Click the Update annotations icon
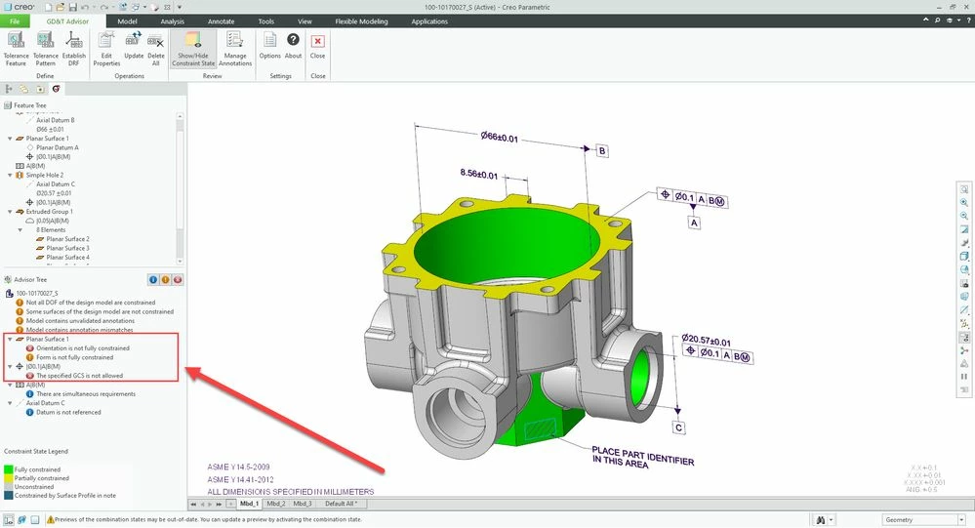Image resolution: width=975 pixels, height=528 pixels. 133,40
